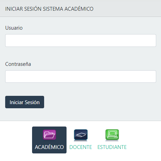The height and width of the screenshot is (161, 161).
Task: Click the Iniciar Sesión Sistema Académico heading
Action: (x=49, y=9)
